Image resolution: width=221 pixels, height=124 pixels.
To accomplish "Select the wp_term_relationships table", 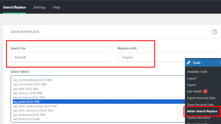I will pyautogui.click(x=35, y=106).
